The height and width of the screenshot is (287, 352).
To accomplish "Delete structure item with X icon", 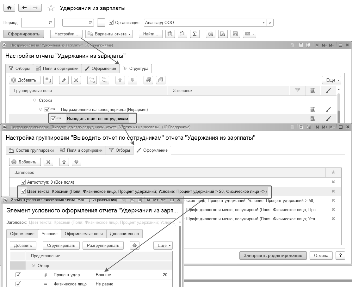I will tap(76, 80).
